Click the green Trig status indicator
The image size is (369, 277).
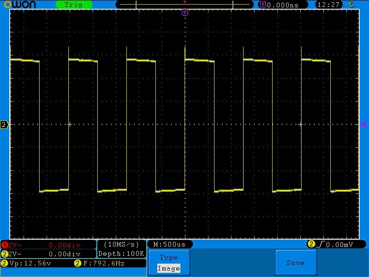(73, 5)
